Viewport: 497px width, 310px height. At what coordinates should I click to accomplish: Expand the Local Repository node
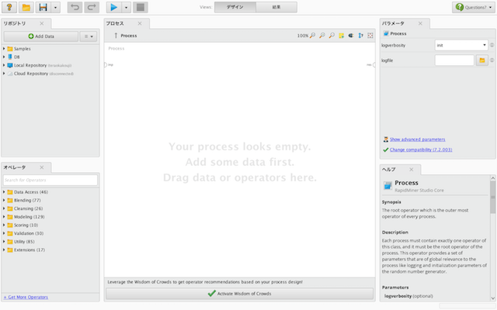tap(4, 65)
